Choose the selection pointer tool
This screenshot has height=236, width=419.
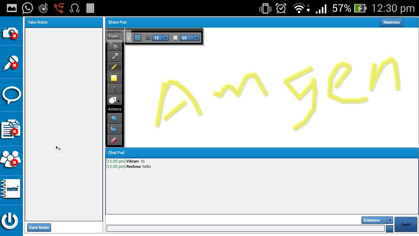[x=115, y=46]
